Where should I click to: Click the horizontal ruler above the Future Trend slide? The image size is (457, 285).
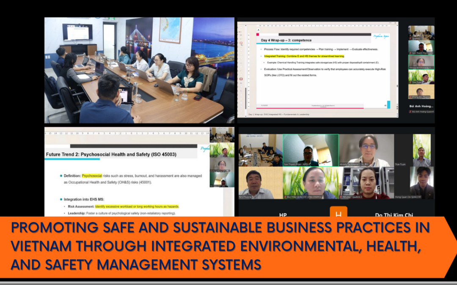[127, 133]
